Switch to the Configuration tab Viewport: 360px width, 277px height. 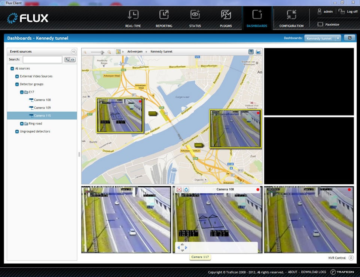[x=291, y=18]
